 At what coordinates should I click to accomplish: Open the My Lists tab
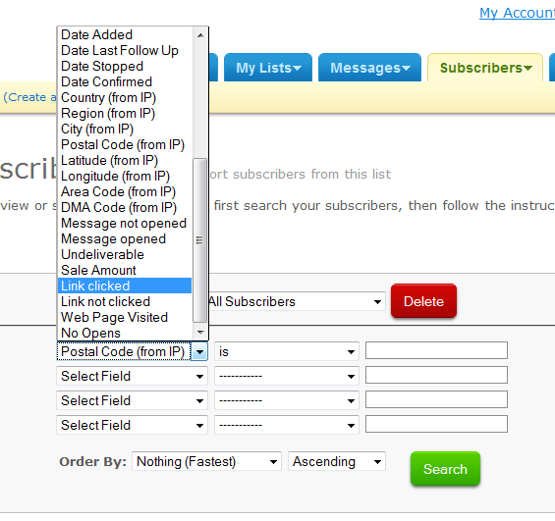coord(268,68)
